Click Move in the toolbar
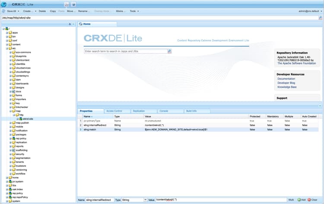Viewport: 324px width, 204px height. click(71, 11)
